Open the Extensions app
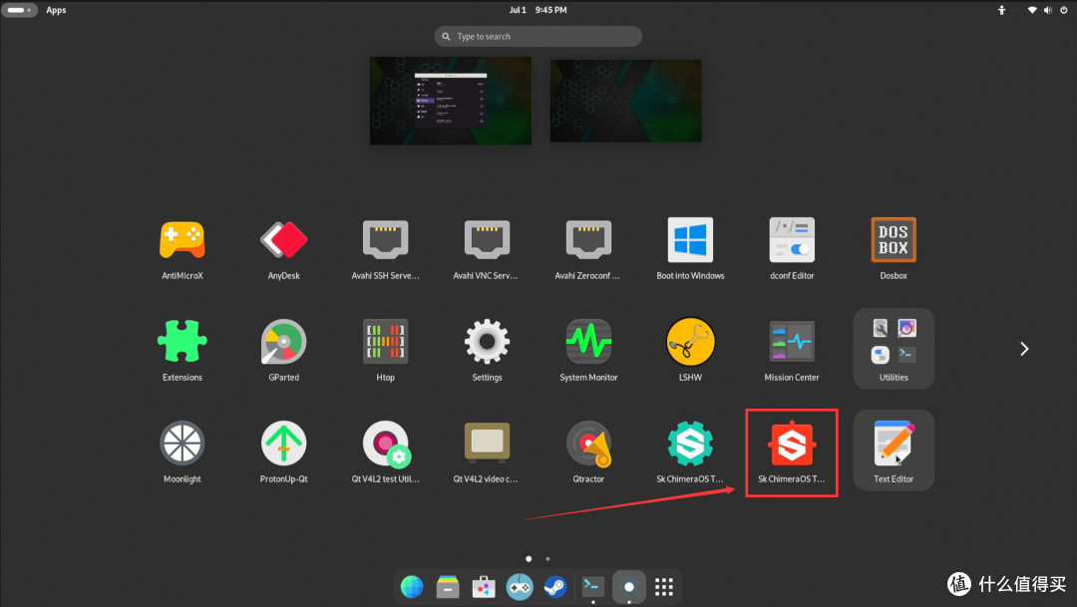The width and height of the screenshot is (1077, 607). (x=182, y=342)
